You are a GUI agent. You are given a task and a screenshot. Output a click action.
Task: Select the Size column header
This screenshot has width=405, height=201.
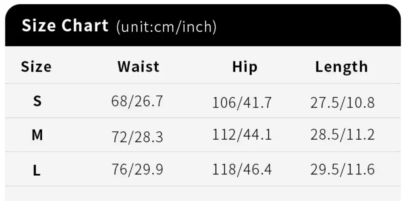point(36,66)
